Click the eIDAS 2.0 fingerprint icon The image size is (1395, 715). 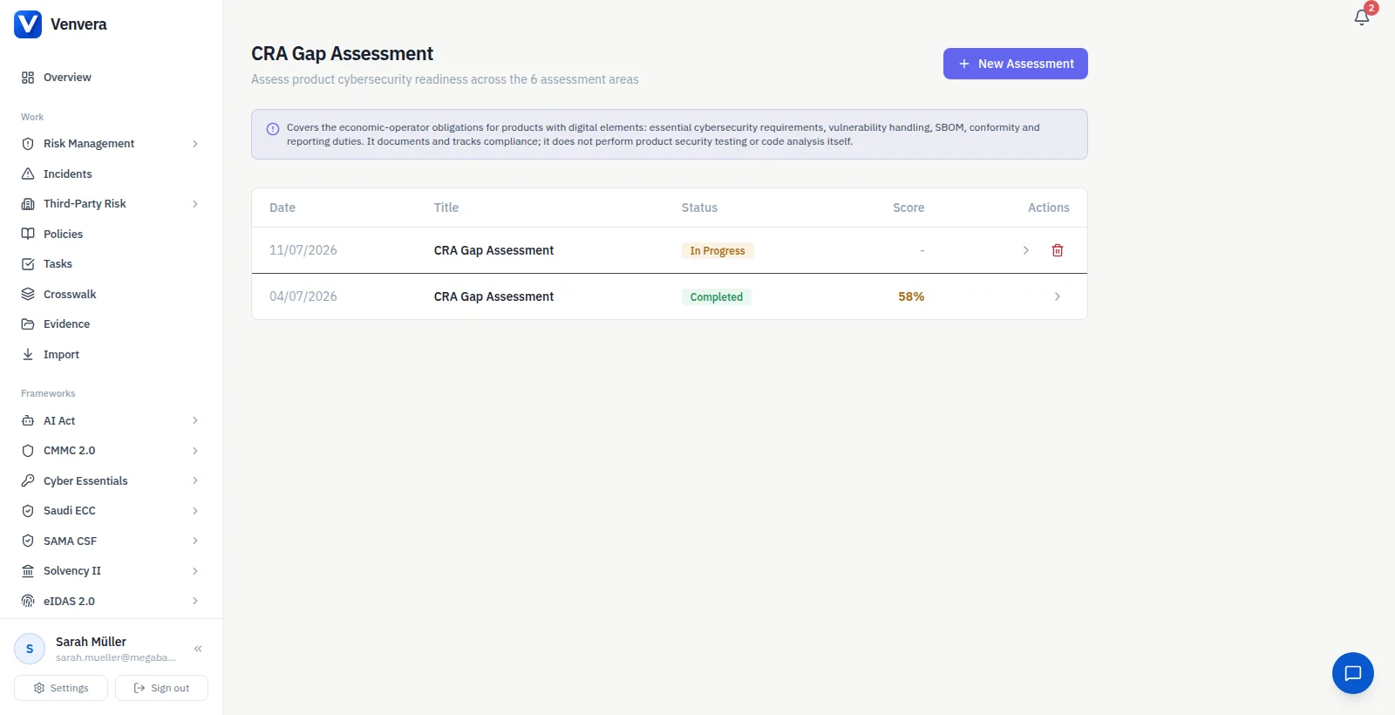point(28,601)
